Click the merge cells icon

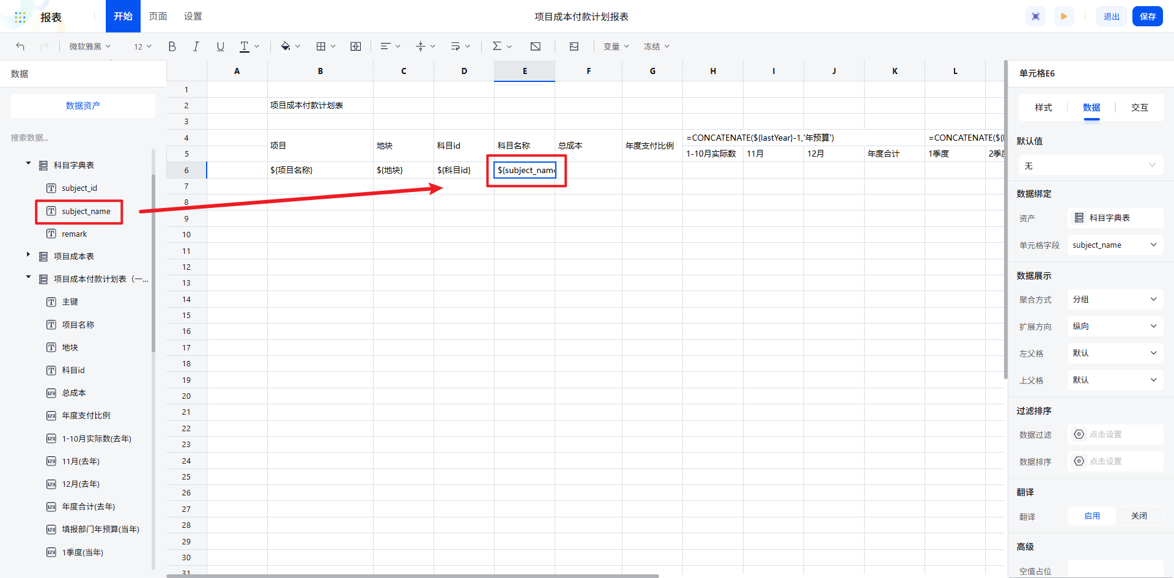pos(355,46)
